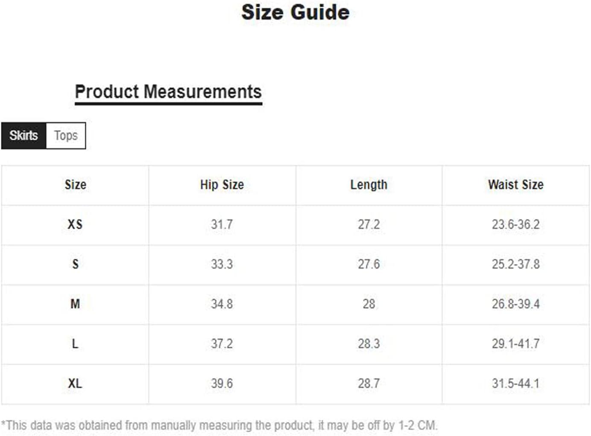Switch to the Tops tab

66,136
